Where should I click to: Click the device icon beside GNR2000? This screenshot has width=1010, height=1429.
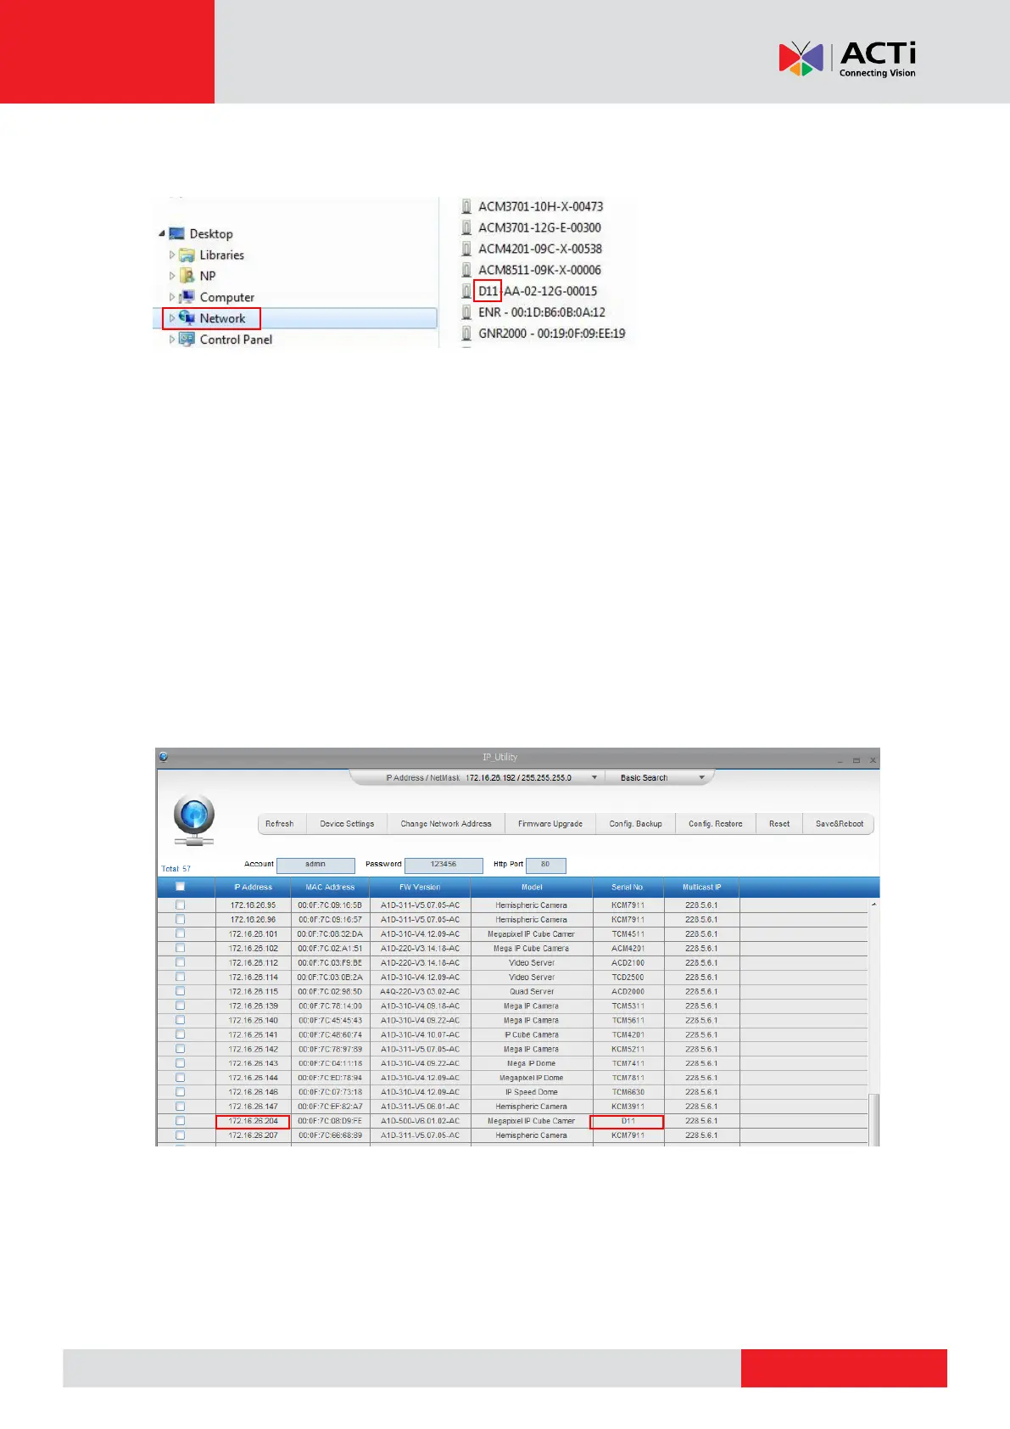pyautogui.click(x=466, y=333)
